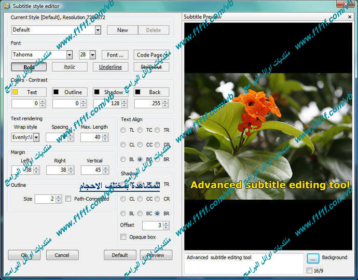The image size is (358, 280).
Task: Enable the Opaque box checkbox
Action: pos(123,237)
